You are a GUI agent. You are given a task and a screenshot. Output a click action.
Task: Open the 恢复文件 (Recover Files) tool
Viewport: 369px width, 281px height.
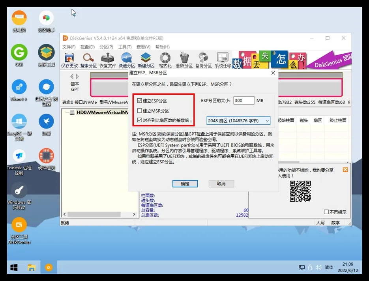click(107, 60)
